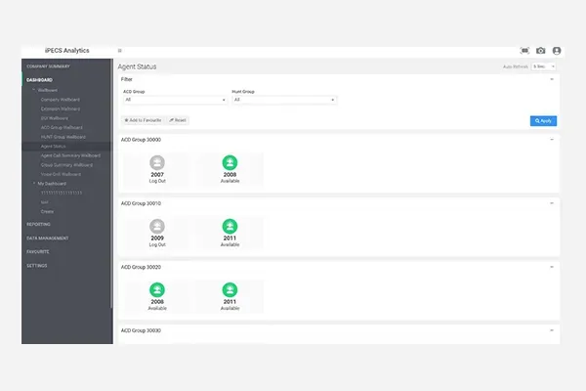Select Agent Status in sidebar

(x=53, y=147)
